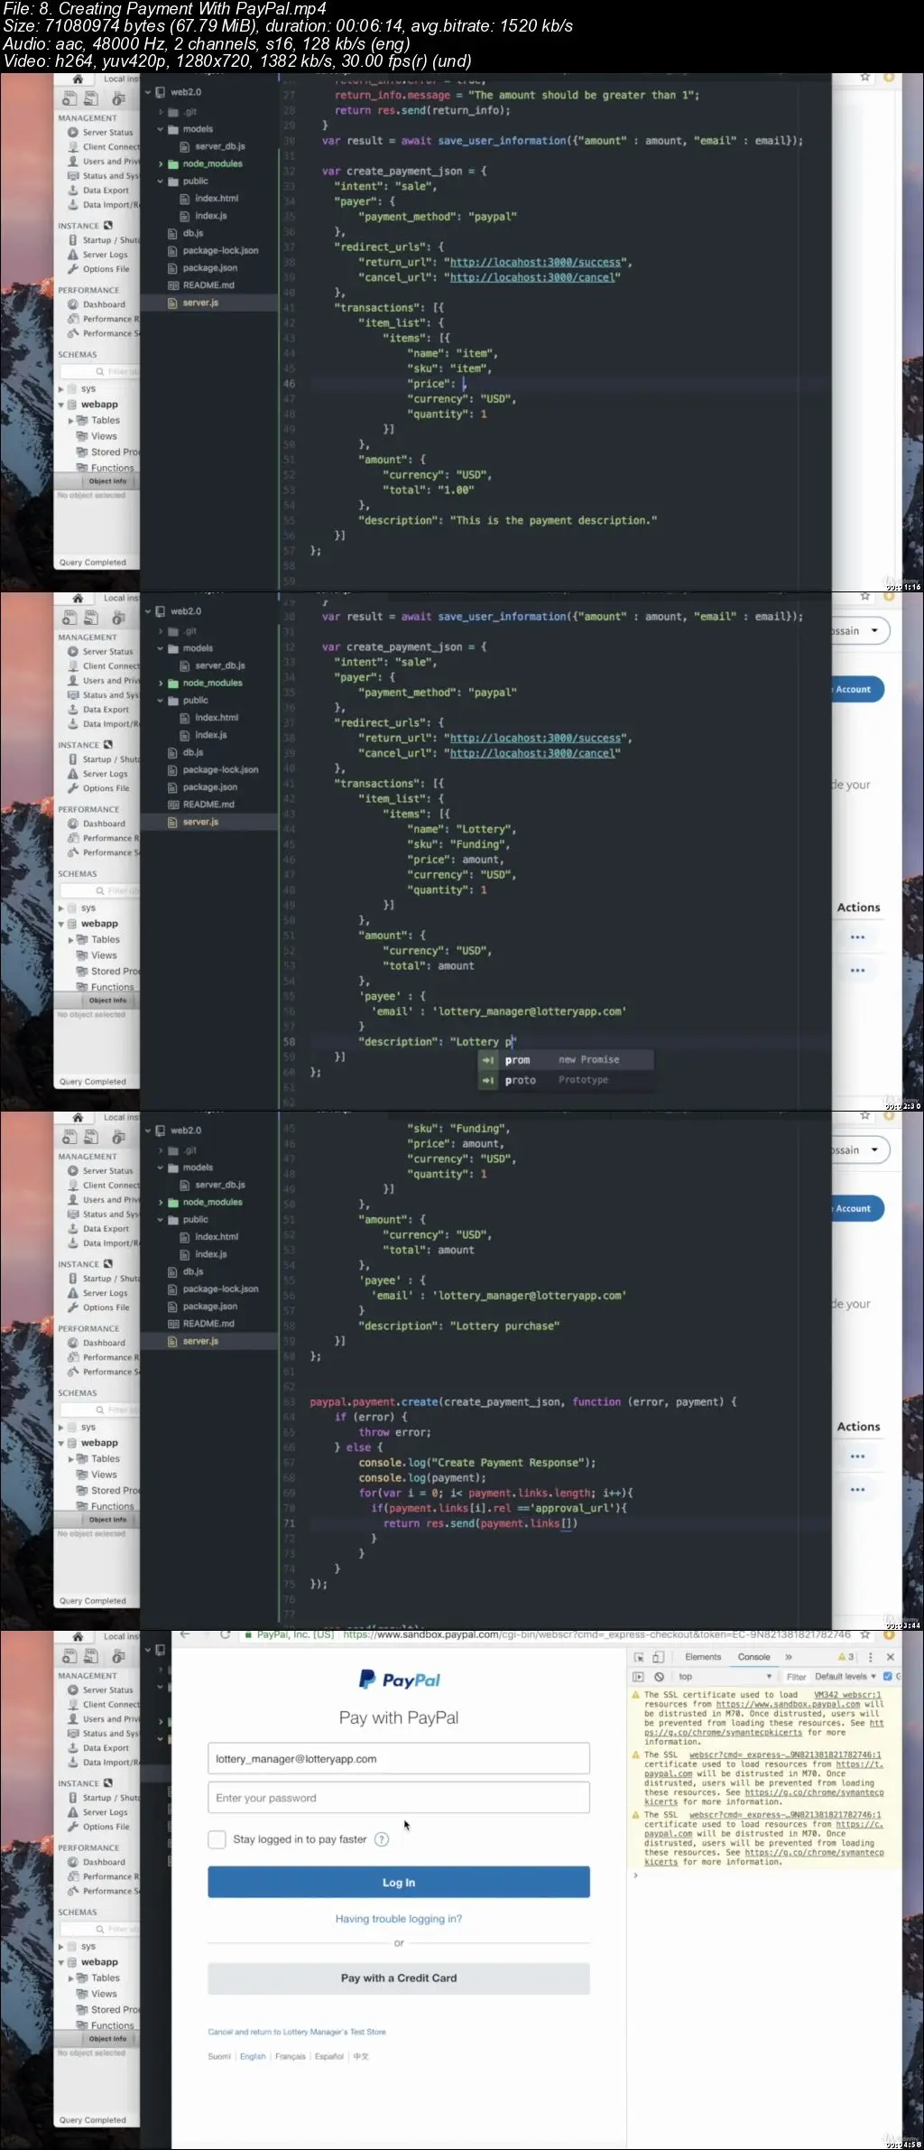Open the Default levels dropdown in DevTools
Image resolution: width=924 pixels, height=2150 pixels.
pos(845,1677)
